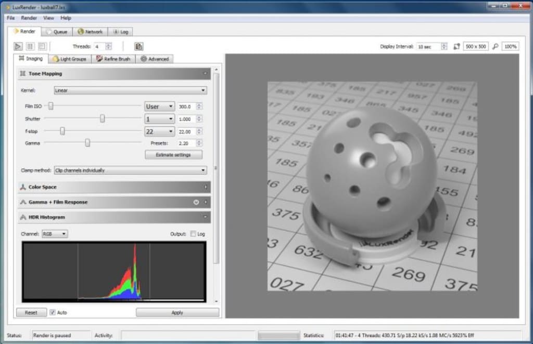Click the Threads count field
The image size is (533, 344).
point(99,46)
